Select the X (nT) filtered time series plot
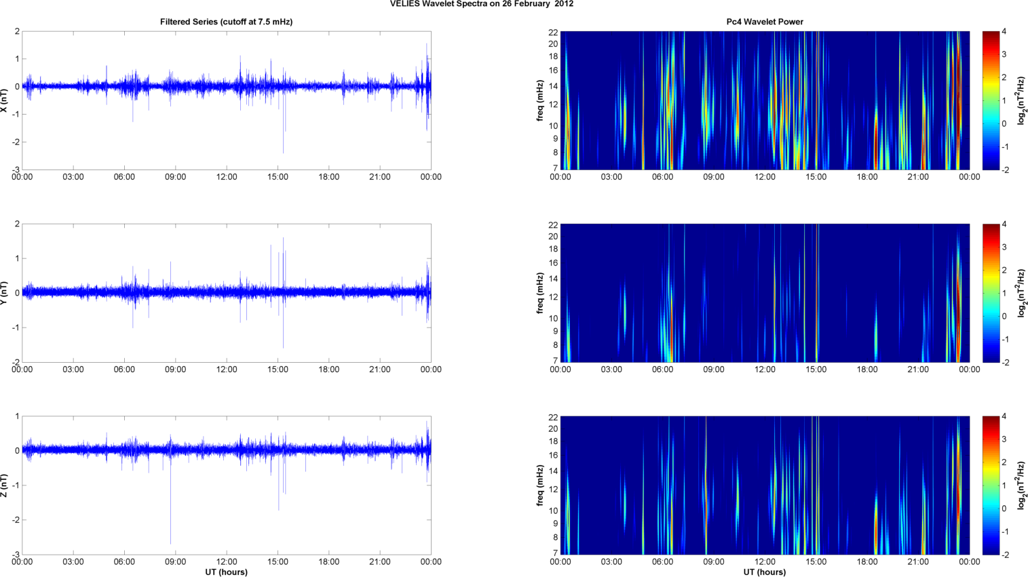 coord(226,100)
